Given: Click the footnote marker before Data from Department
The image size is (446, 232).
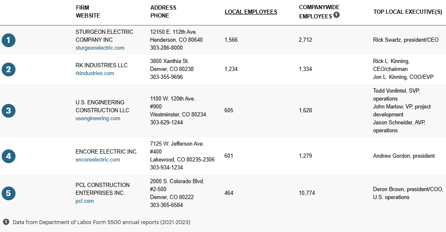Looking at the screenshot, I should point(6,222).
